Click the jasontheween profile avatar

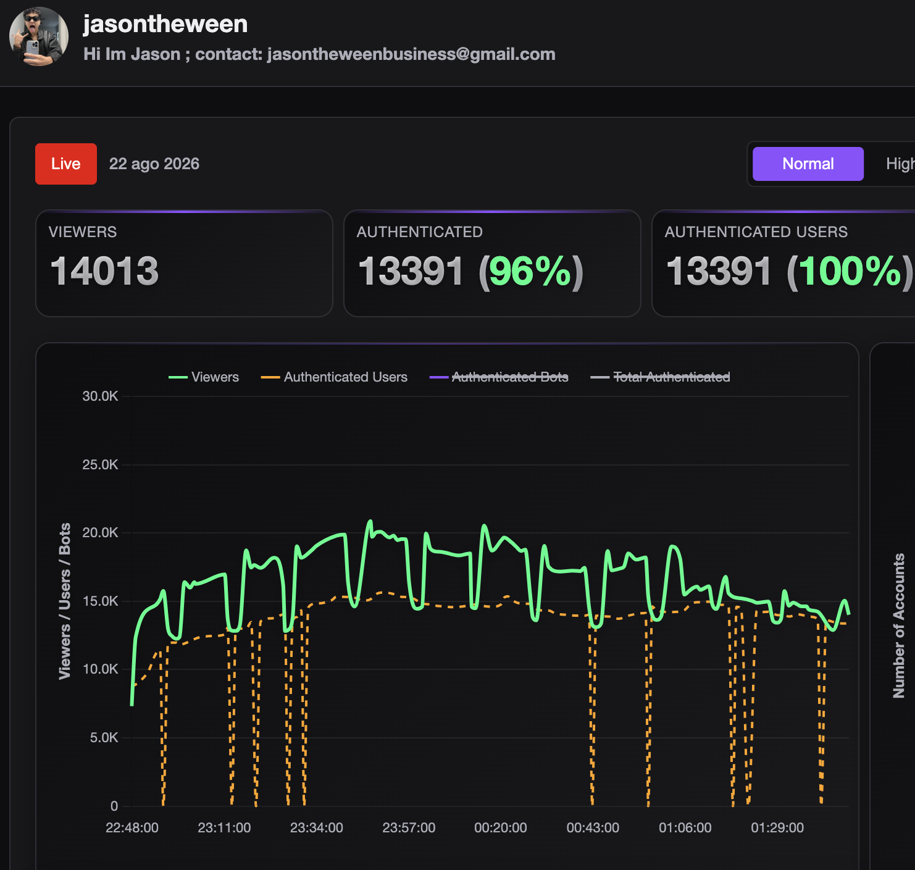click(39, 36)
